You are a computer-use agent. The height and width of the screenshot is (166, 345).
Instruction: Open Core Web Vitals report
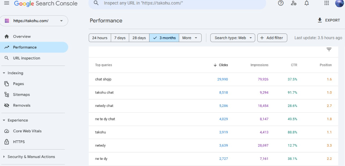pyautogui.click(x=27, y=131)
